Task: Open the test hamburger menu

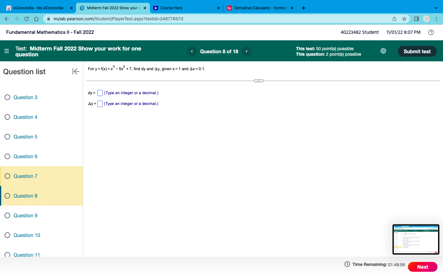Action: [x=7, y=51]
